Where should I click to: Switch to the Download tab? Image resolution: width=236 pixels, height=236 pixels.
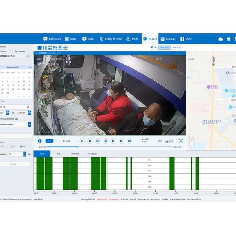tap(75, 154)
